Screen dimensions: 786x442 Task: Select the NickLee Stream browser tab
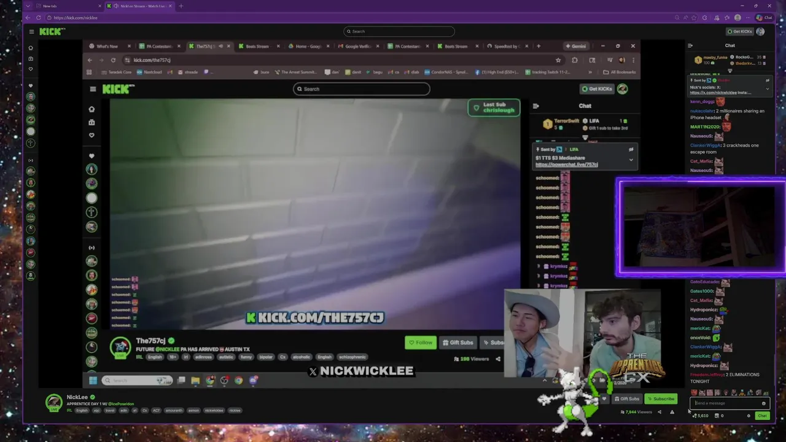[x=140, y=6]
